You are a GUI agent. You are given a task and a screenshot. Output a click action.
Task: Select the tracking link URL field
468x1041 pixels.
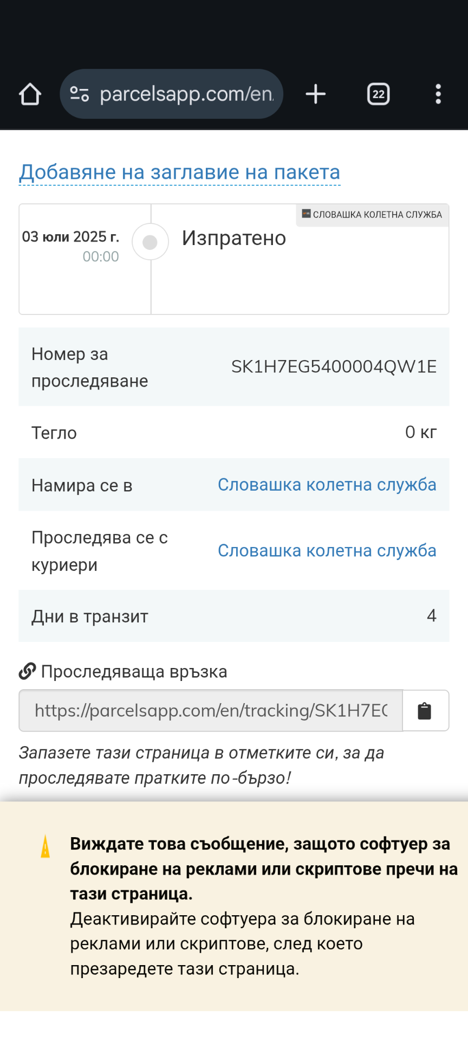[211, 711]
